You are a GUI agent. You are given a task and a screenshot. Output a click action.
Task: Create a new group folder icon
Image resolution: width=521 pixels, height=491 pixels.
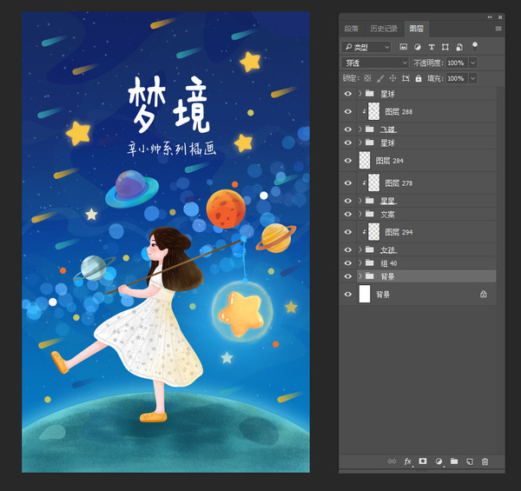tap(454, 461)
